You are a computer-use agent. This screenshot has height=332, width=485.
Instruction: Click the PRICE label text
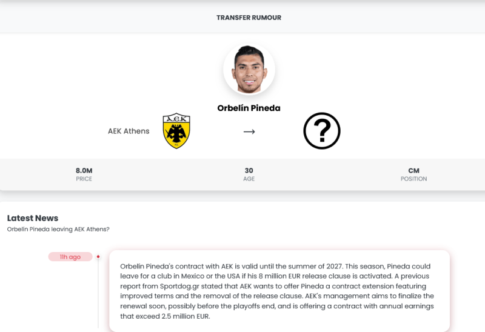pos(84,179)
